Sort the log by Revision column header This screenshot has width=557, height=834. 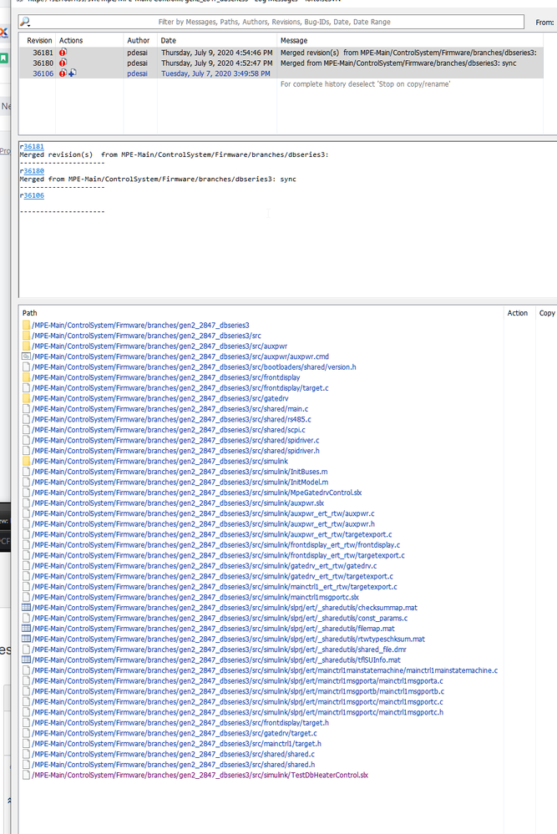point(38,40)
